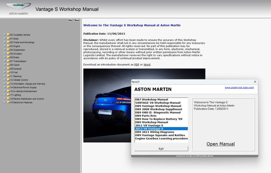Select DB9 2008 Workshop Suppliment entry
This screenshot has height=173, width=271.
(x=161, y=109)
